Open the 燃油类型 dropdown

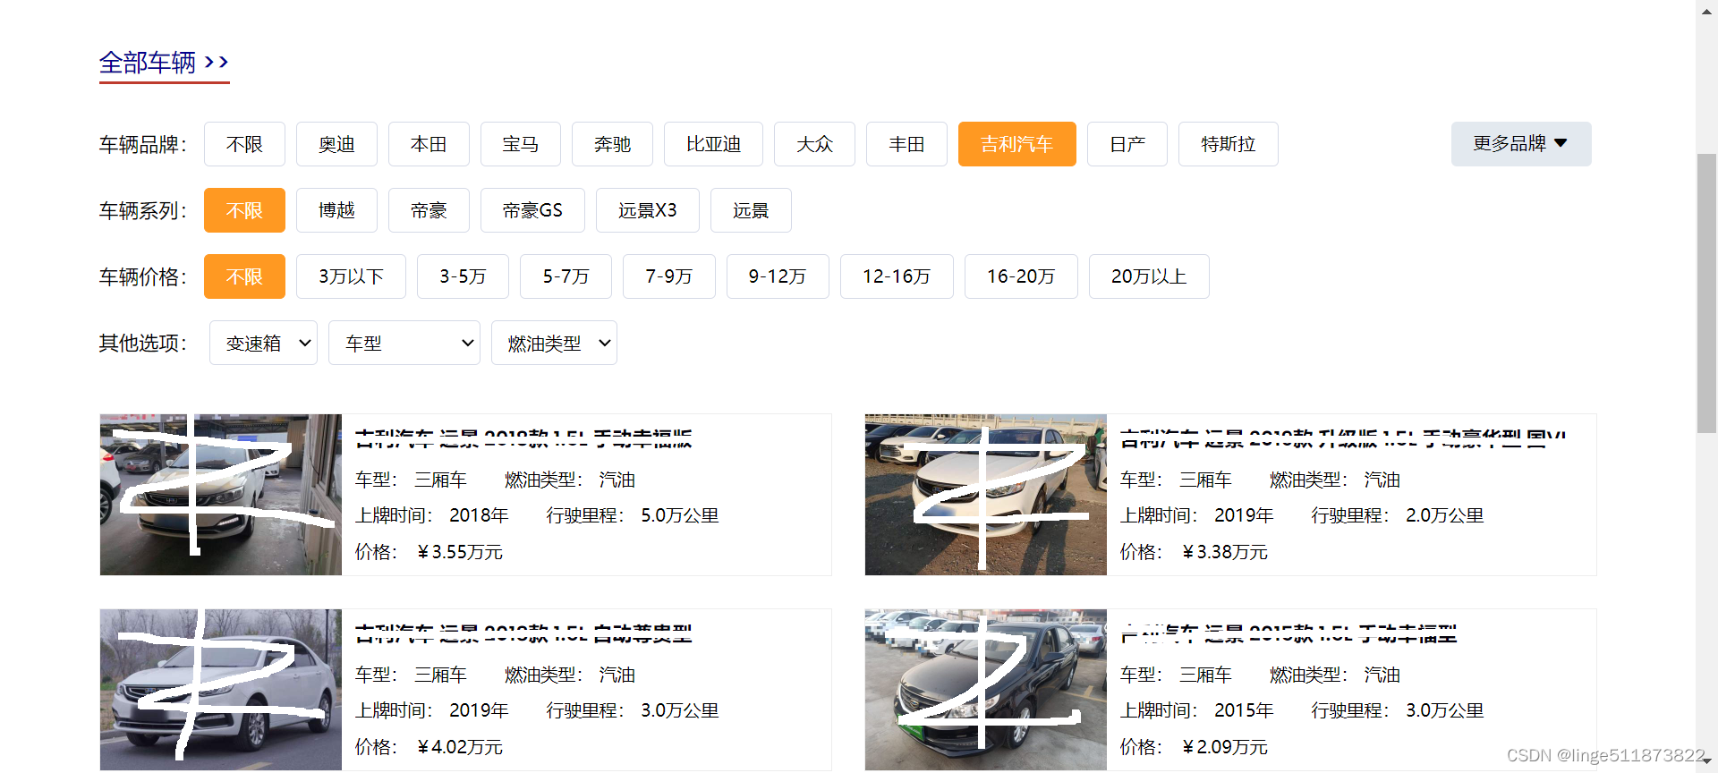point(554,343)
